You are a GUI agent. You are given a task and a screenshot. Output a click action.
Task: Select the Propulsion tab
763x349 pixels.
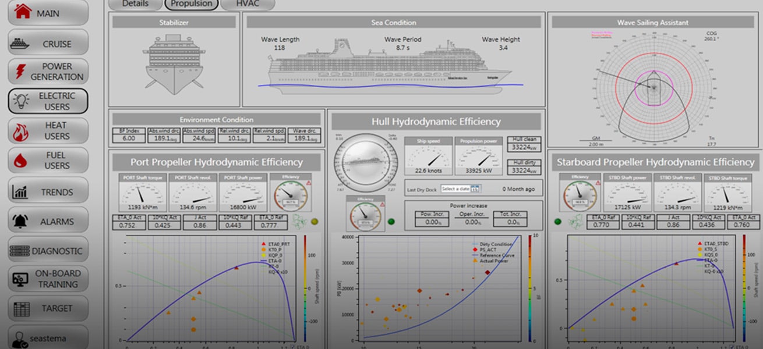(192, 3)
